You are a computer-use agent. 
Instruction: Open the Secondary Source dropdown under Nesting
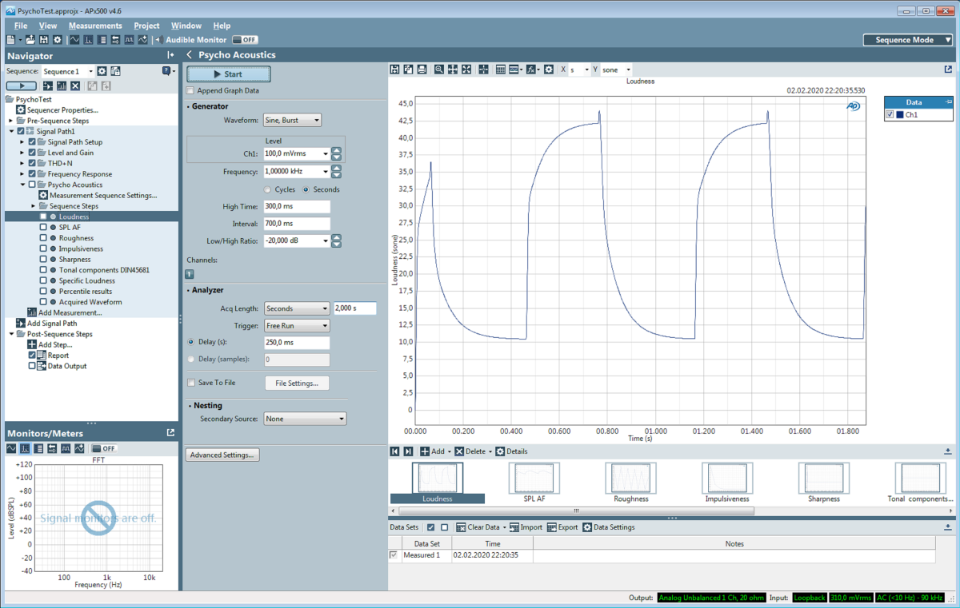[305, 418]
